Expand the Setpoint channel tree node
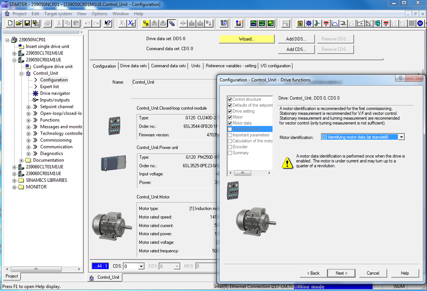This screenshot has height=291, width=427. point(29,107)
